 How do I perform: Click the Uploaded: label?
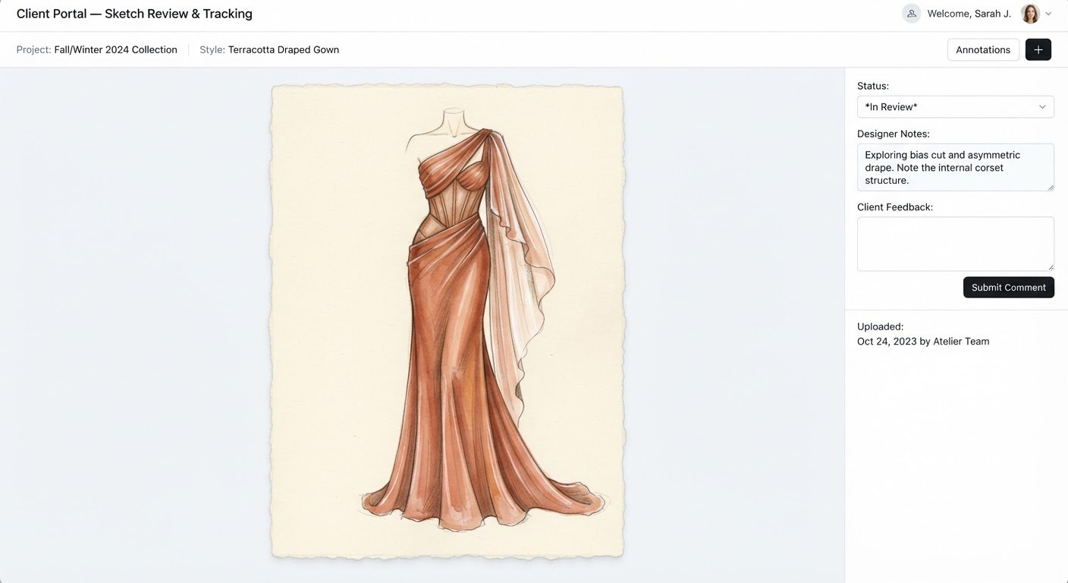tap(881, 326)
